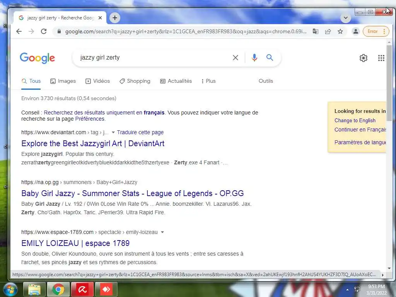Click Change to English link
The width and height of the screenshot is (396, 297).
(355, 121)
